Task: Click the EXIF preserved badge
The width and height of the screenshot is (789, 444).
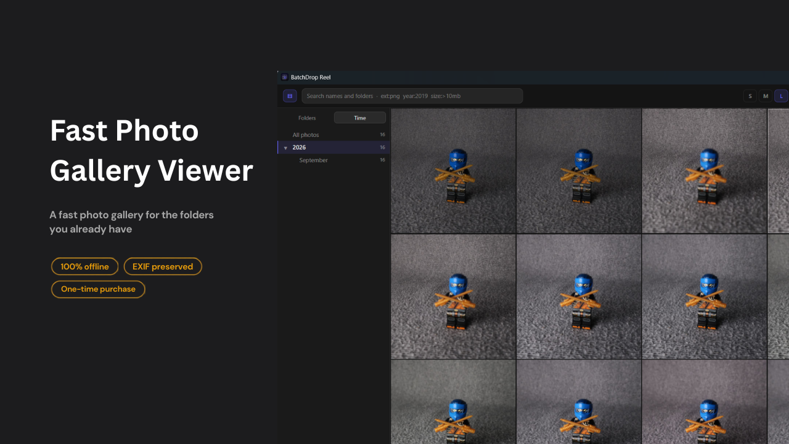Action: (163, 266)
